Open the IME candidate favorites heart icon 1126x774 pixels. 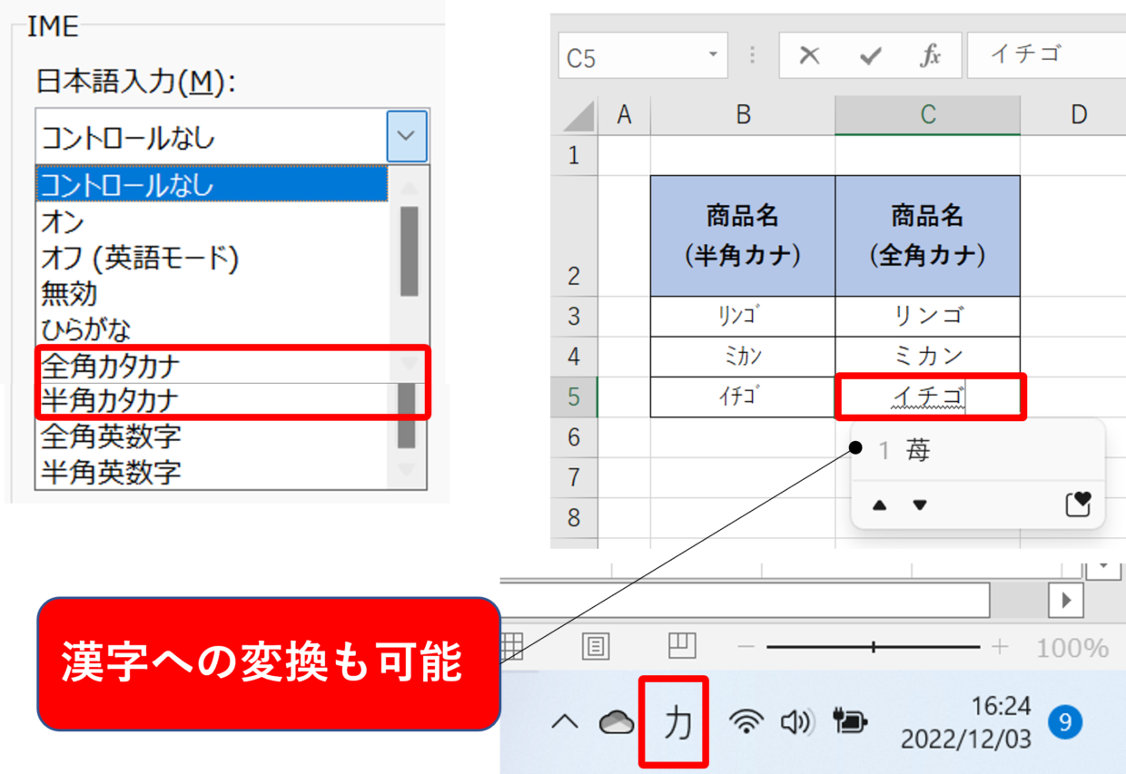click(1078, 505)
